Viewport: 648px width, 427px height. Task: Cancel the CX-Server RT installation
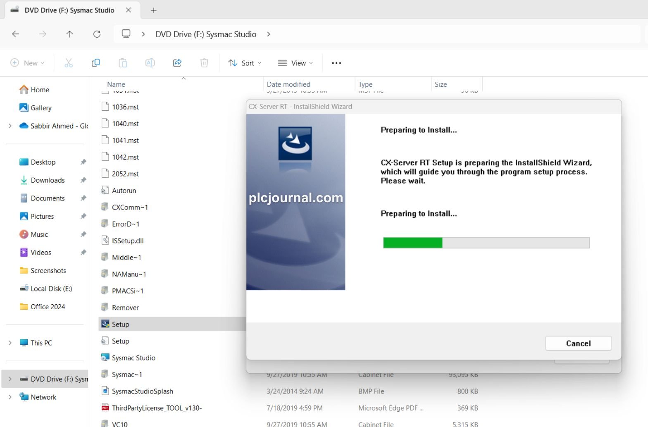578,343
